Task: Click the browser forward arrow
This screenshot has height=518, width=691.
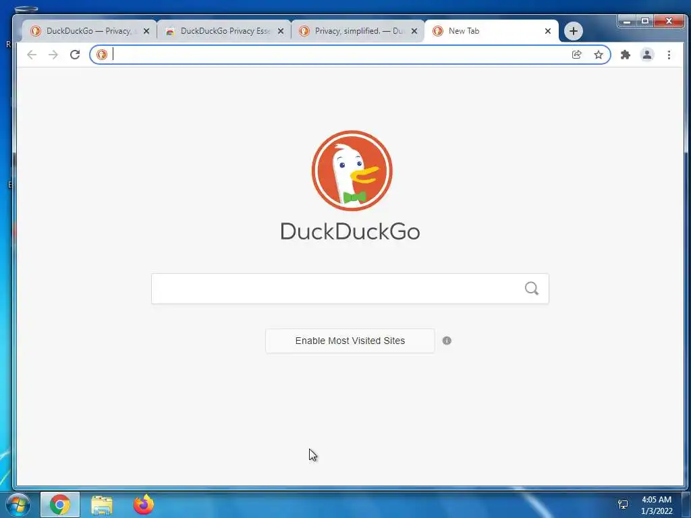Action: pyautogui.click(x=53, y=55)
